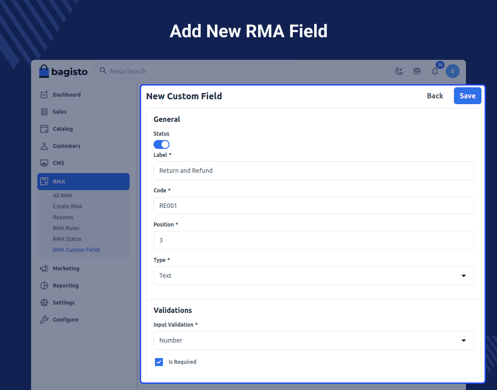The height and width of the screenshot is (390, 497).
Task: Open the Type dropdown
Action: click(313, 276)
